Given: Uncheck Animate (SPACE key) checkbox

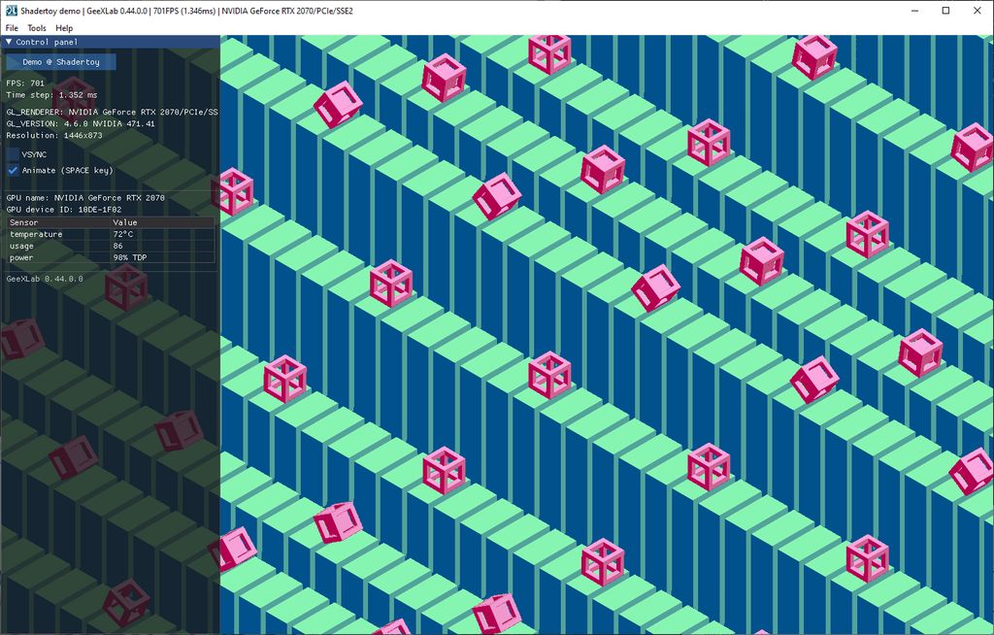Looking at the screenshot, I should (13, 170).
